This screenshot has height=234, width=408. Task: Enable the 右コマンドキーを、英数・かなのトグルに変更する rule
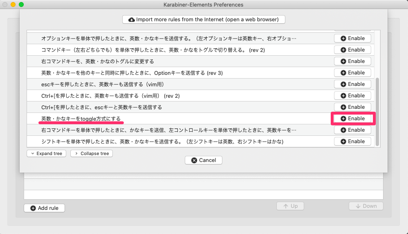coord(352,61)
